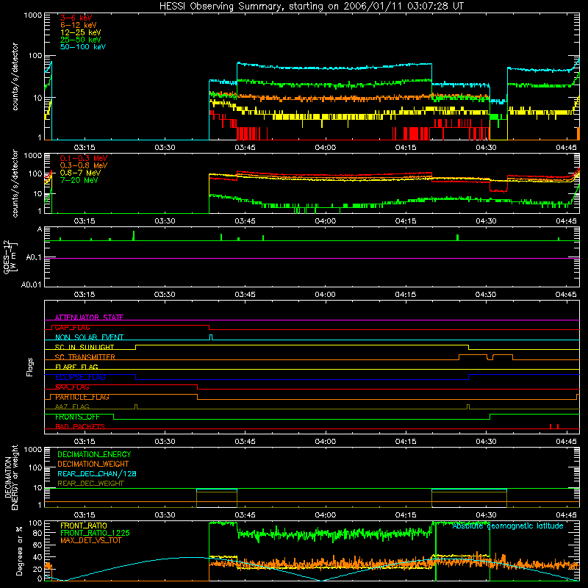This screenshot has width=588, height=588.
Task: Select the BAD_PACKETS flag label
Action: pyautogui.click(x=80, y=426)
